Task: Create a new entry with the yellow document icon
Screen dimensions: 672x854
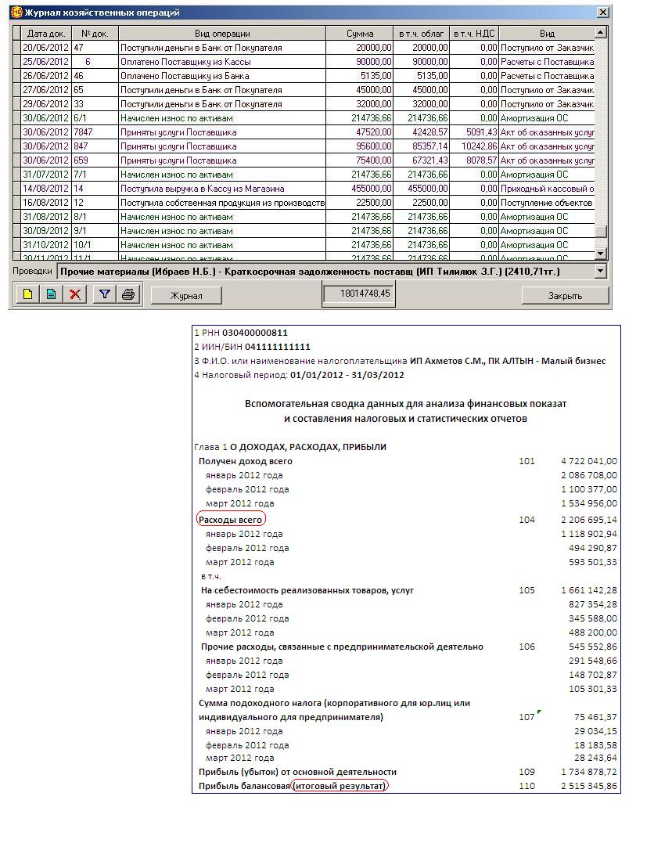Action: (27, 294)
